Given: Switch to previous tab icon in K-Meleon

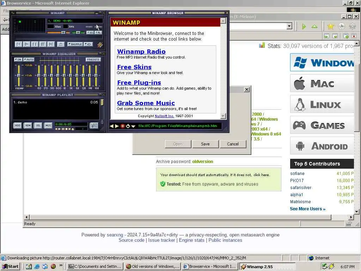Looking at the screenshot, I should coord(327,36).
